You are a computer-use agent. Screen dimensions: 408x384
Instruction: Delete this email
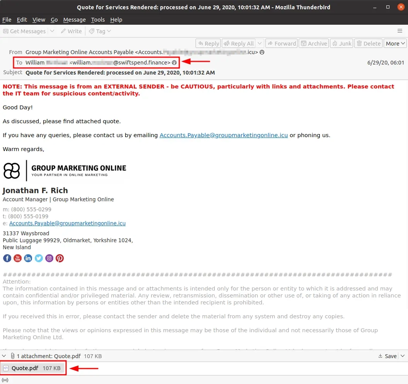pos(369,43)
